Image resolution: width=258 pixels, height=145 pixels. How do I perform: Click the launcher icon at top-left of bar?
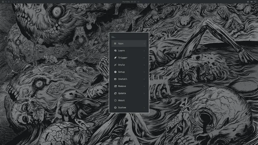click(3, 2)
